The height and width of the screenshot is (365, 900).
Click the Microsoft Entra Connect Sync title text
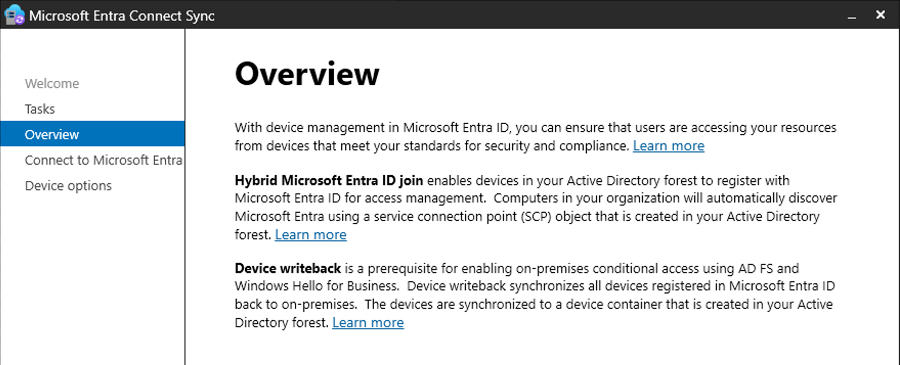(x=122, y=15)
